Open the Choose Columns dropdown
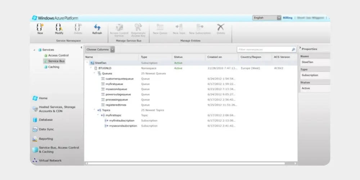Screen dimensions: 360x180 tap(112, 49)
